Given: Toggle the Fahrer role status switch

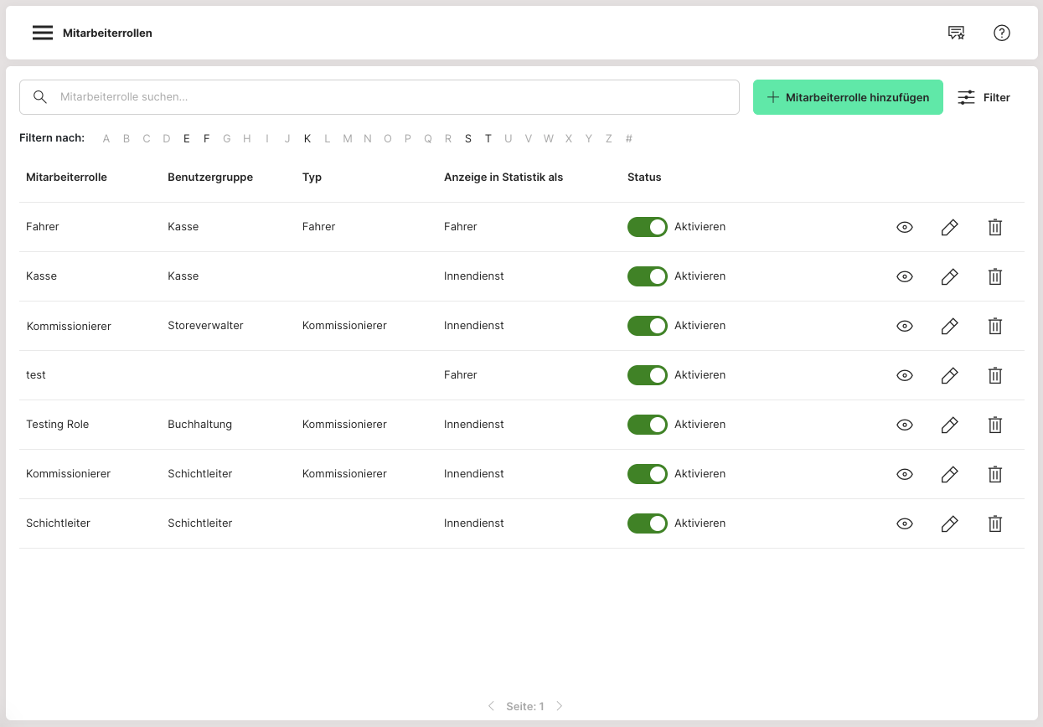Looking at the screenshot, I should point(647,227).
